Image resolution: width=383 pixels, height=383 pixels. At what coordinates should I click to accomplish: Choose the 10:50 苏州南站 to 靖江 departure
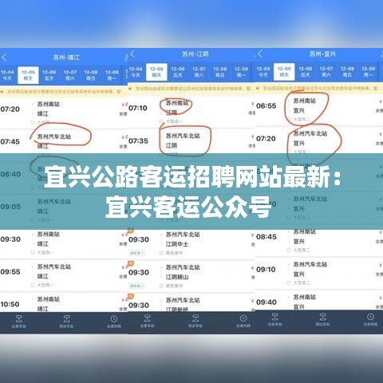[x=64, y=302]
